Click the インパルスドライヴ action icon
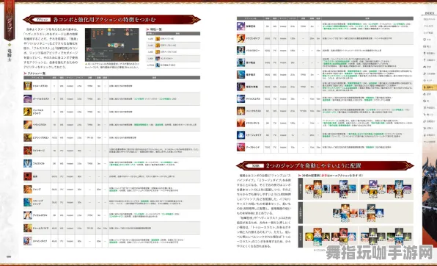Image resolution: width=437 pixels, height=266 pixels. (28, 112)
